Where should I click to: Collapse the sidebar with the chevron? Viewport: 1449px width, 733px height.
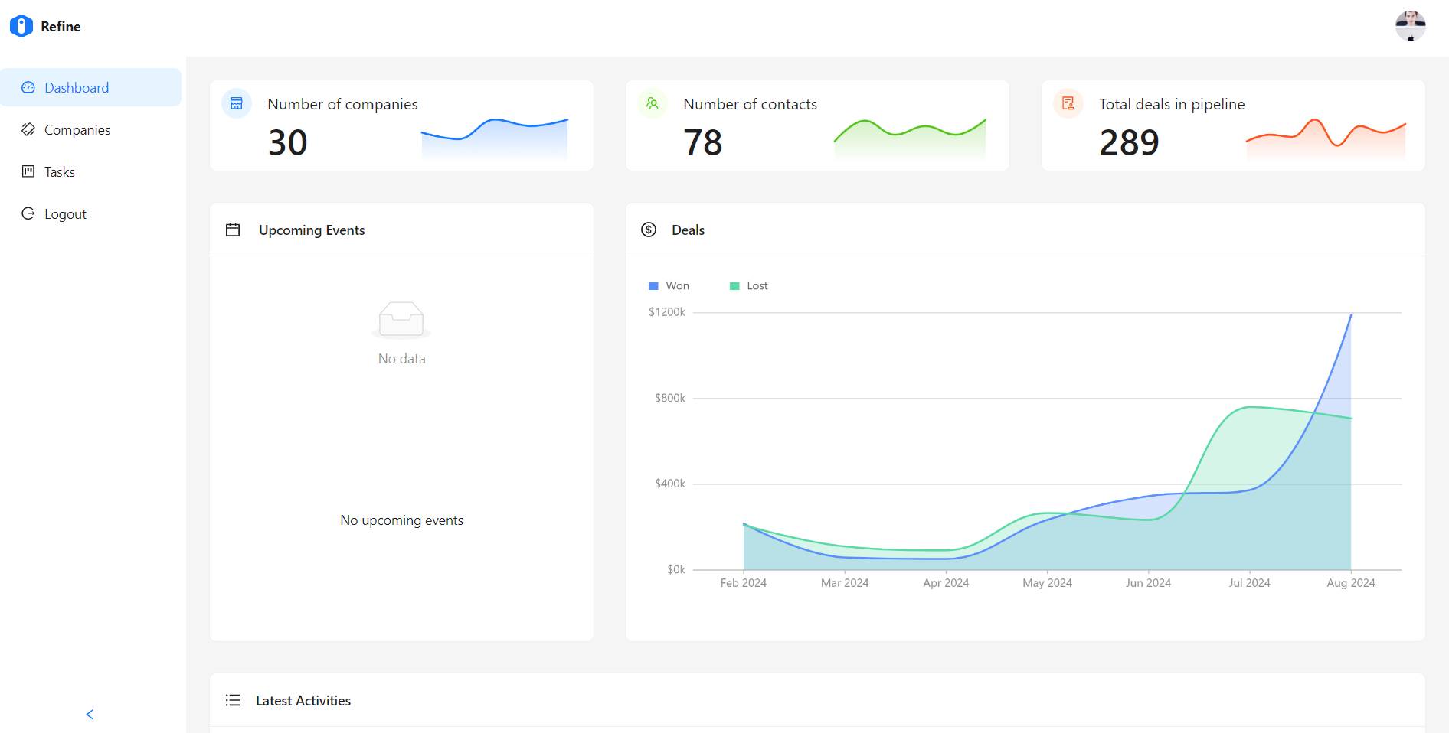(x=90, y=714)
